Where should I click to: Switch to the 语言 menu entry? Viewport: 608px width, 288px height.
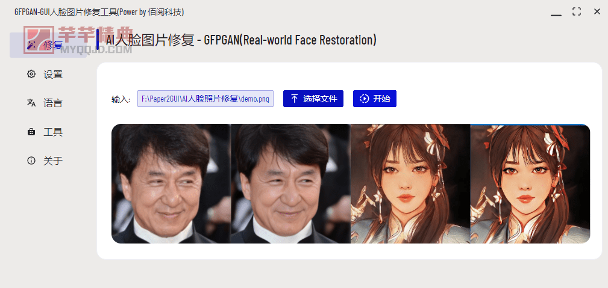coord(53,103)
